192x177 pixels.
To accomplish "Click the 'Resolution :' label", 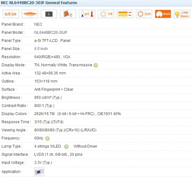I will (12, 57).
